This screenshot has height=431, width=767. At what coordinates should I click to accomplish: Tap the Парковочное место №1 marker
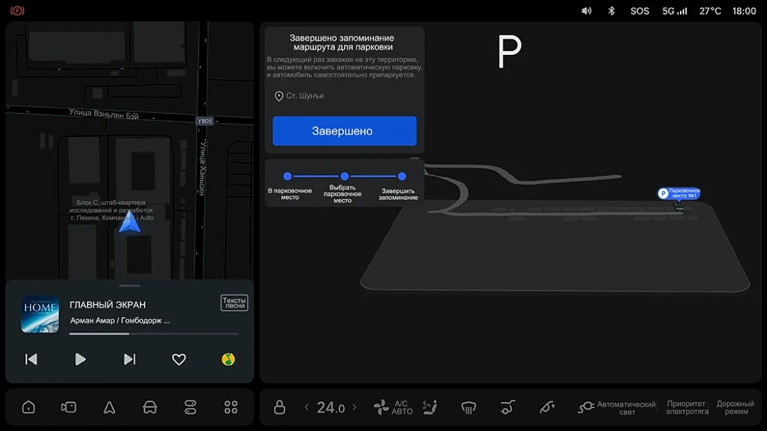[679, 193]
